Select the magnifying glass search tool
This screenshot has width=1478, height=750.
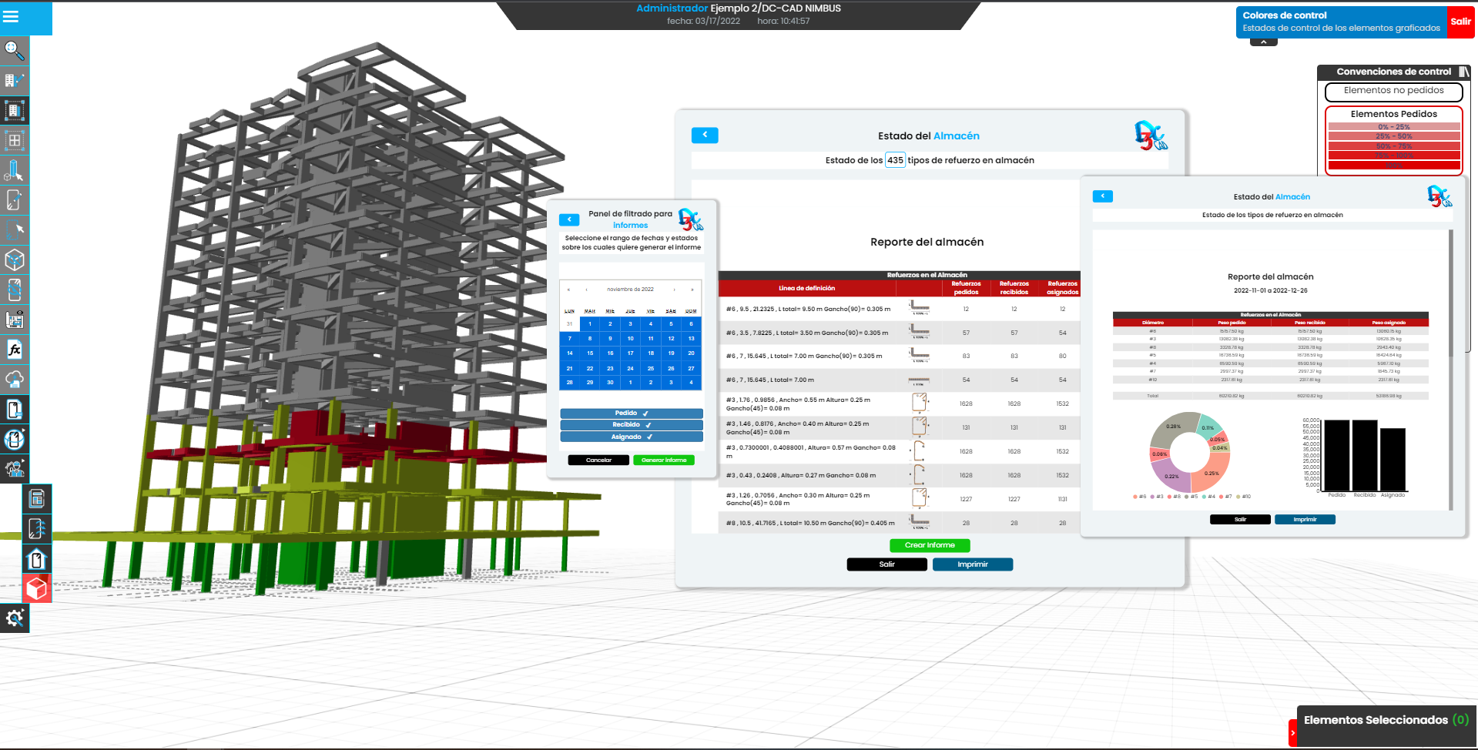tap(14, 51)
